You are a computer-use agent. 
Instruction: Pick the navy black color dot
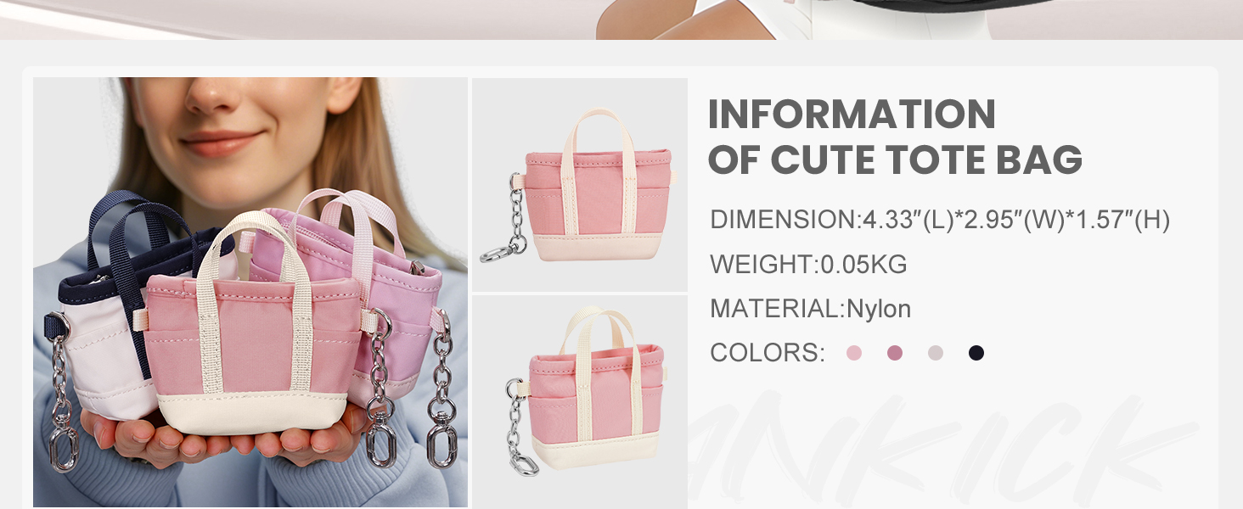(976, 353)
